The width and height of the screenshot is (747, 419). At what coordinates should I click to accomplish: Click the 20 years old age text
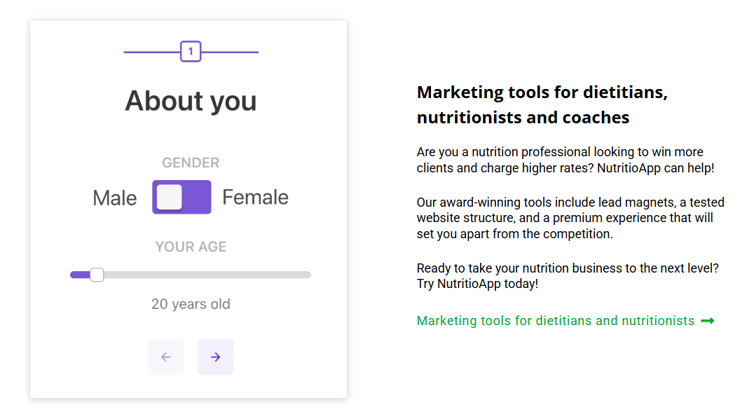pos(191,304)
